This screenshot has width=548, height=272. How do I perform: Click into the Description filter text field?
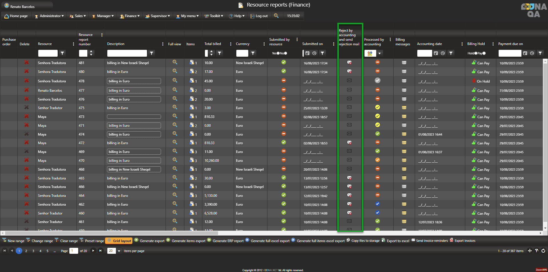(127, 53)
